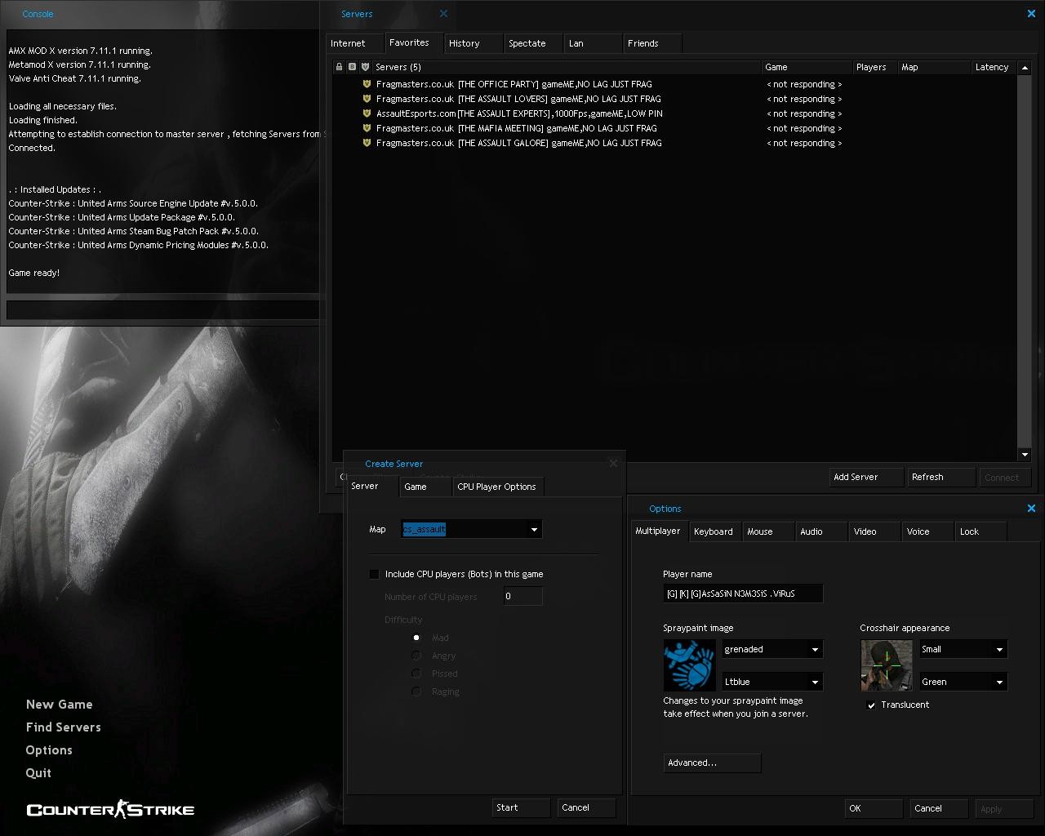The height and width of the screenshot is (836, 1045).
Task: Click Quit in main menu
Action: (38, 773)
